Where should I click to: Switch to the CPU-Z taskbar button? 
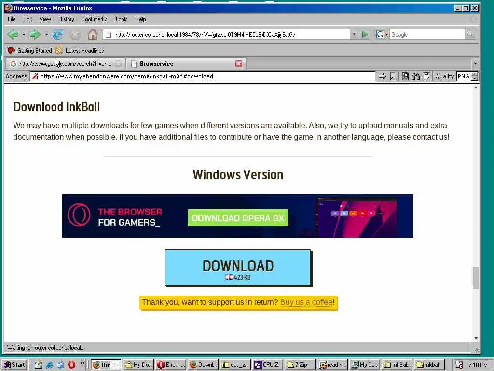click(x=267, y=365)
